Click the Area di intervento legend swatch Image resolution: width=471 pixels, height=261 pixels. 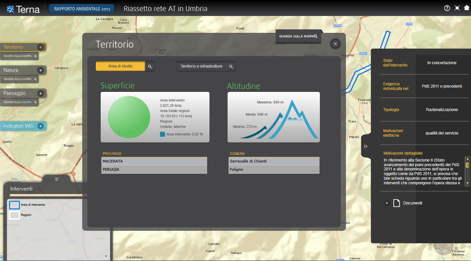click(15, 205)
